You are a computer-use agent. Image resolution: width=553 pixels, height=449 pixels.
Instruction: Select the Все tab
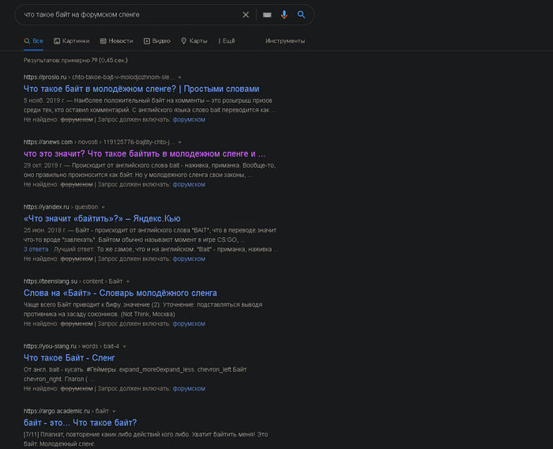[33, 41]
